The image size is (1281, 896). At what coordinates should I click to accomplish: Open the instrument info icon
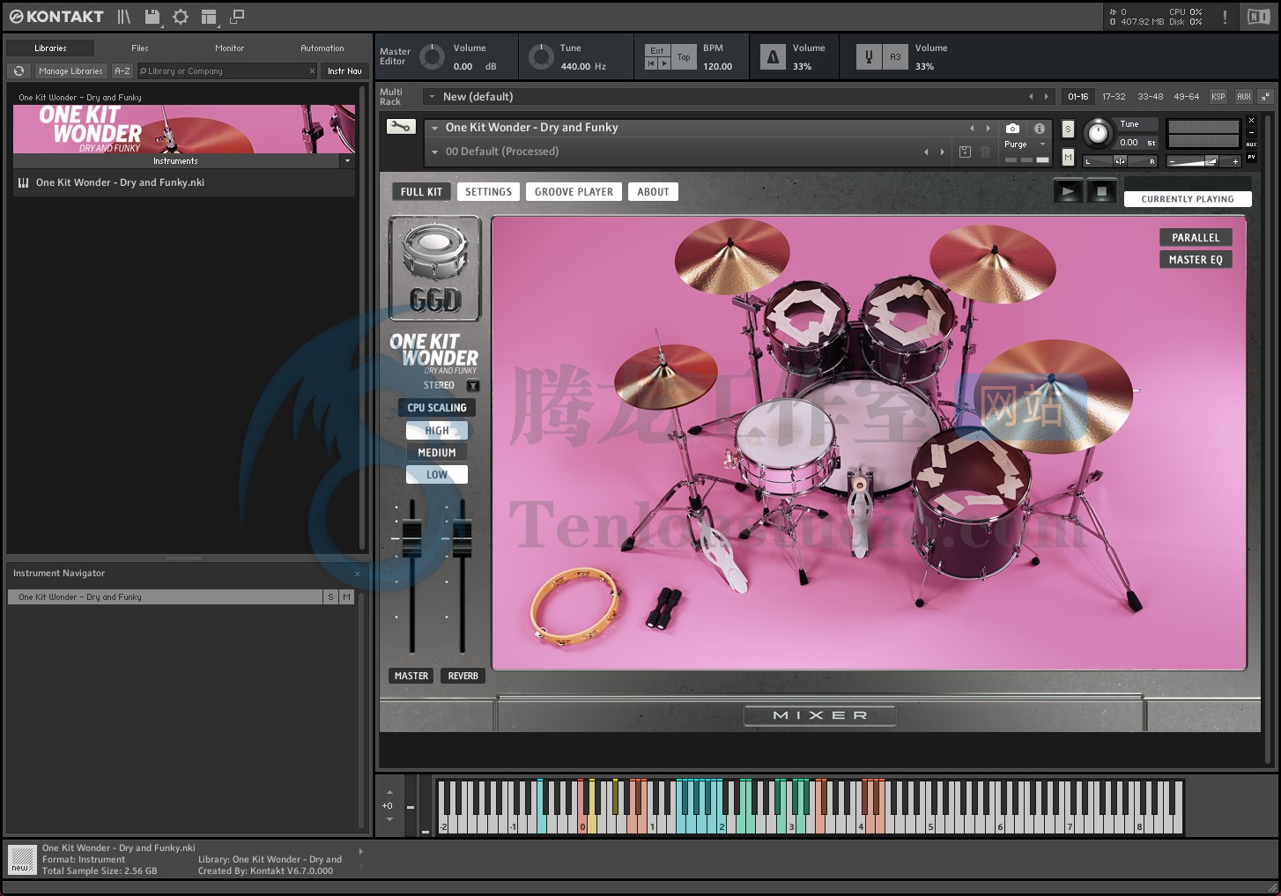click(1040, 129)
